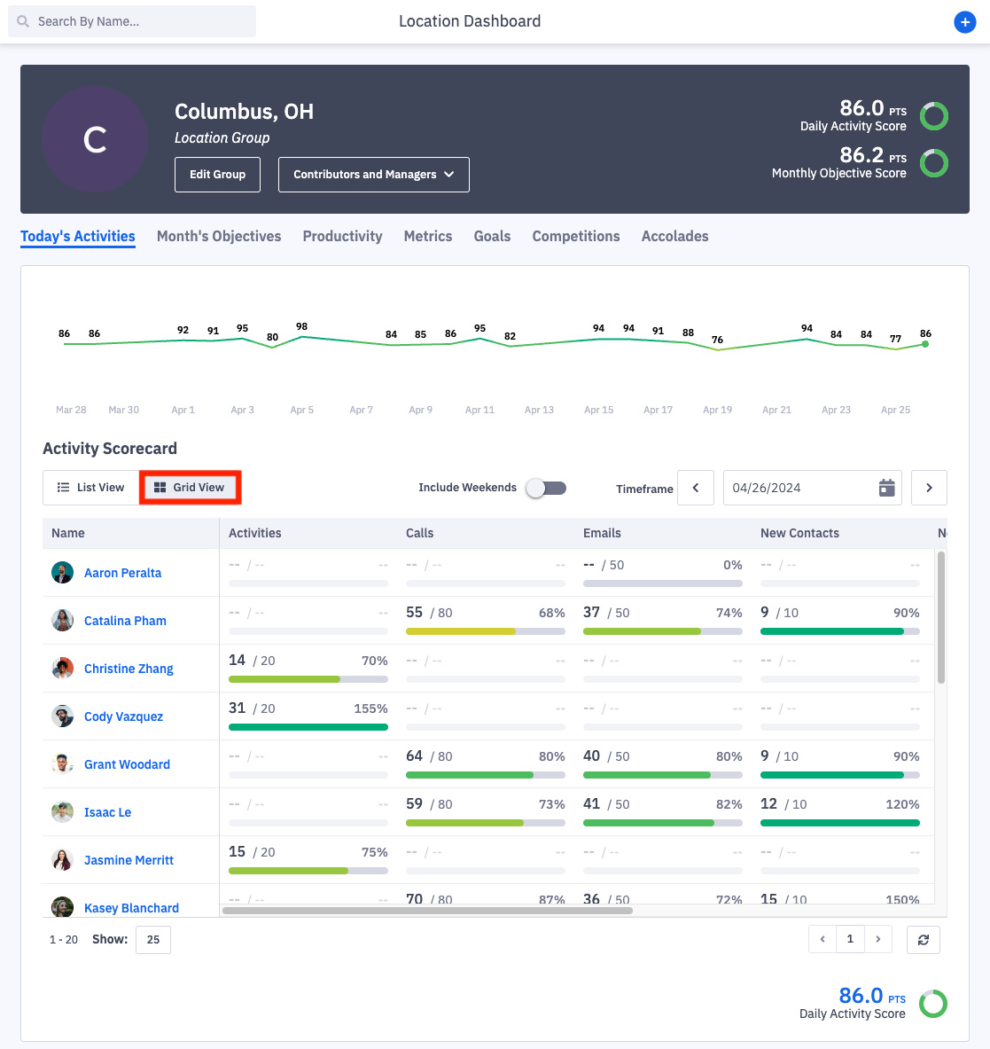Click the table's vertical scrollbar
990x1049 pixels.
click(x=940, y=617)
